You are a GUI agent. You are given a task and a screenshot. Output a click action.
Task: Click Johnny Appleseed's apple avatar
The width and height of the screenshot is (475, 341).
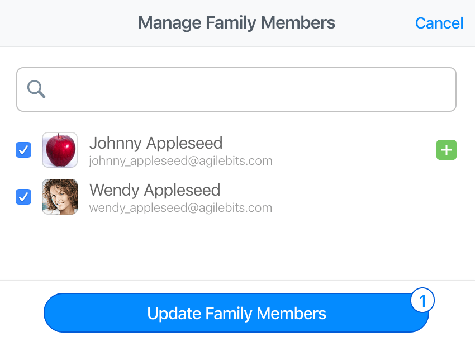click(60, 150)
